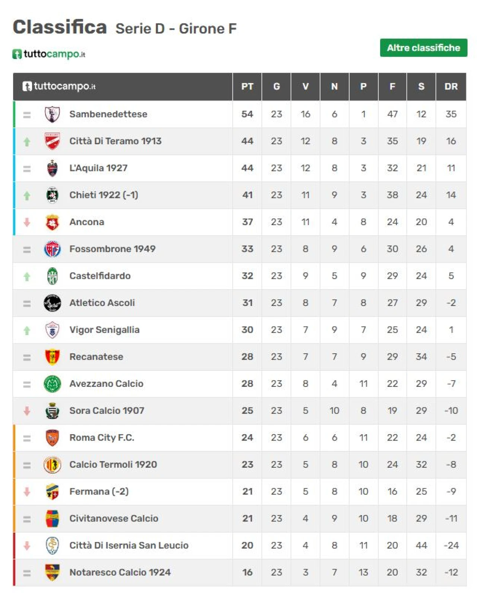Screen dimensions: 477x593
Task: Click Sora Calcio 1907 team name
Action: point(107,411)
